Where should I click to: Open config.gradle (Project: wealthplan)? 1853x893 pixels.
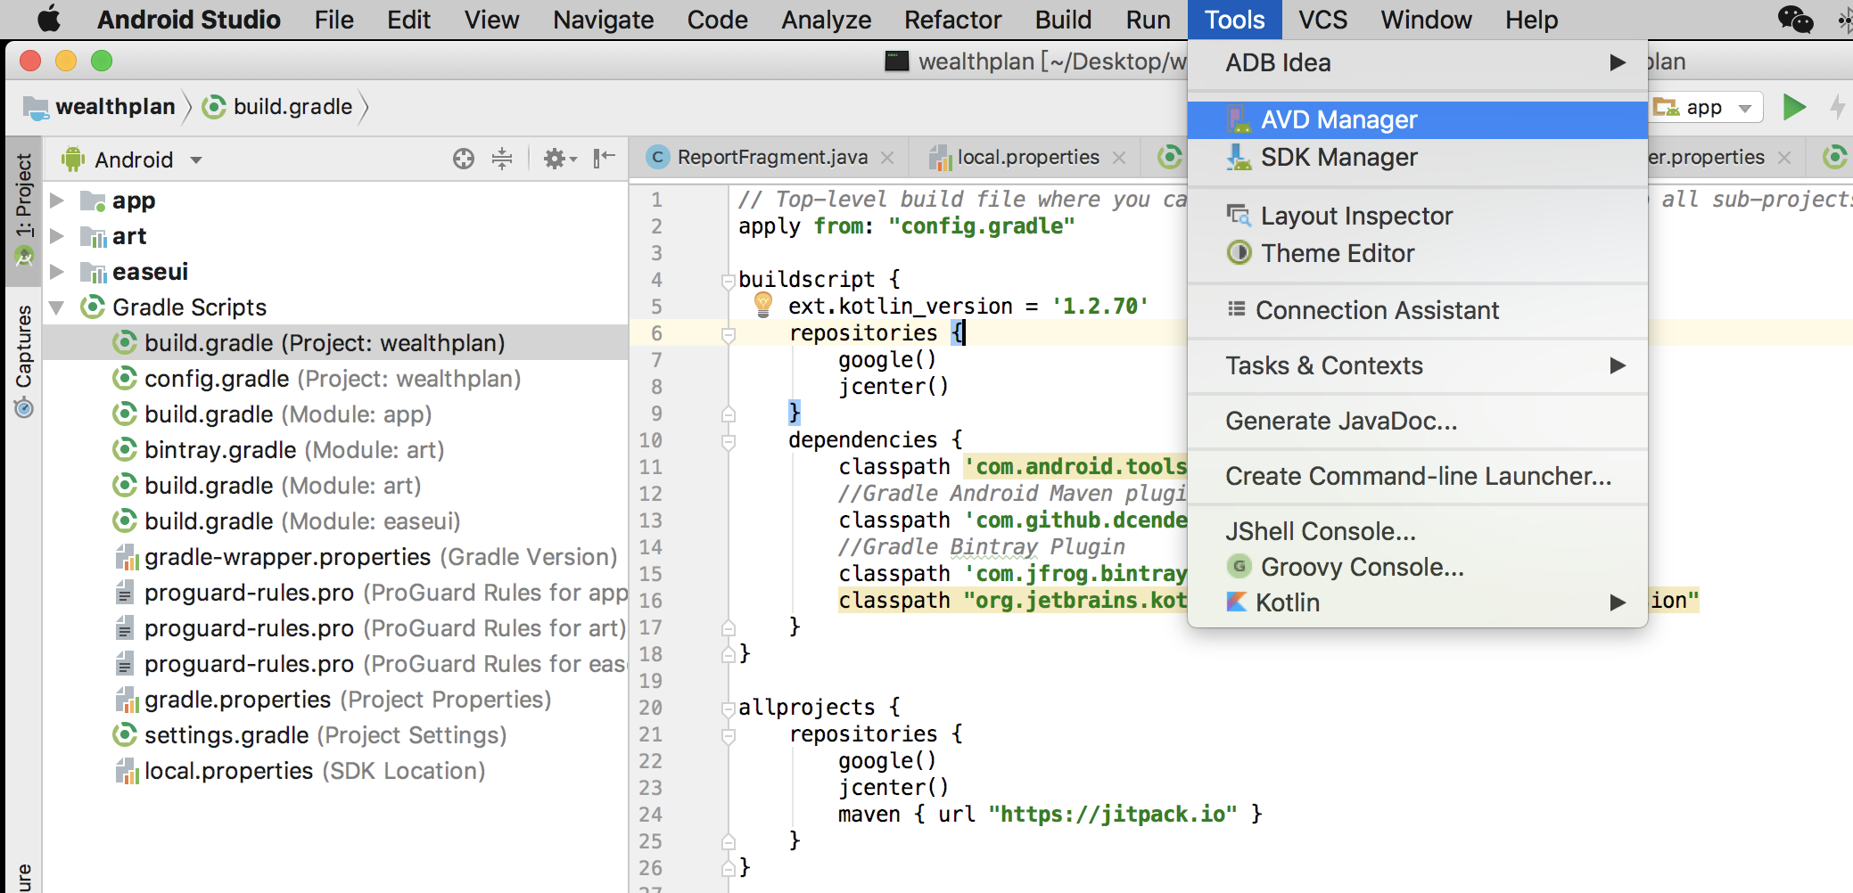pyautogui.click(x=335, y=378)
